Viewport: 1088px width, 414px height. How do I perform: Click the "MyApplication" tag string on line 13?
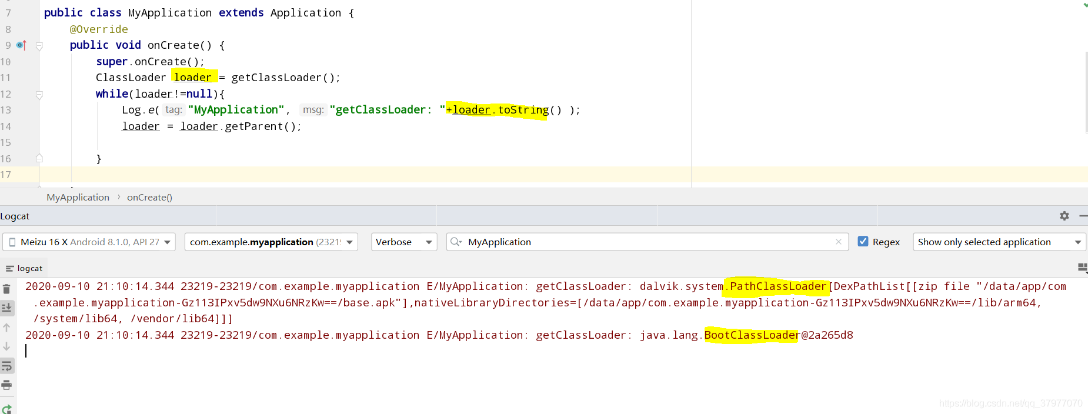pos(236,110)
